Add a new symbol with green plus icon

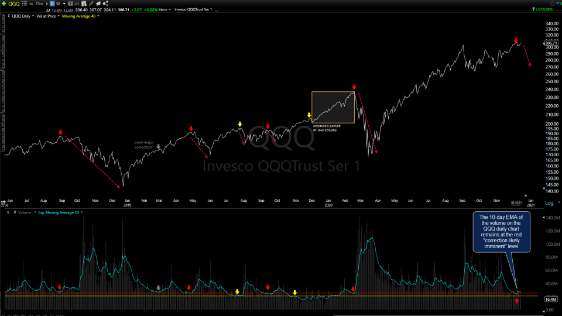click(4, 4)
